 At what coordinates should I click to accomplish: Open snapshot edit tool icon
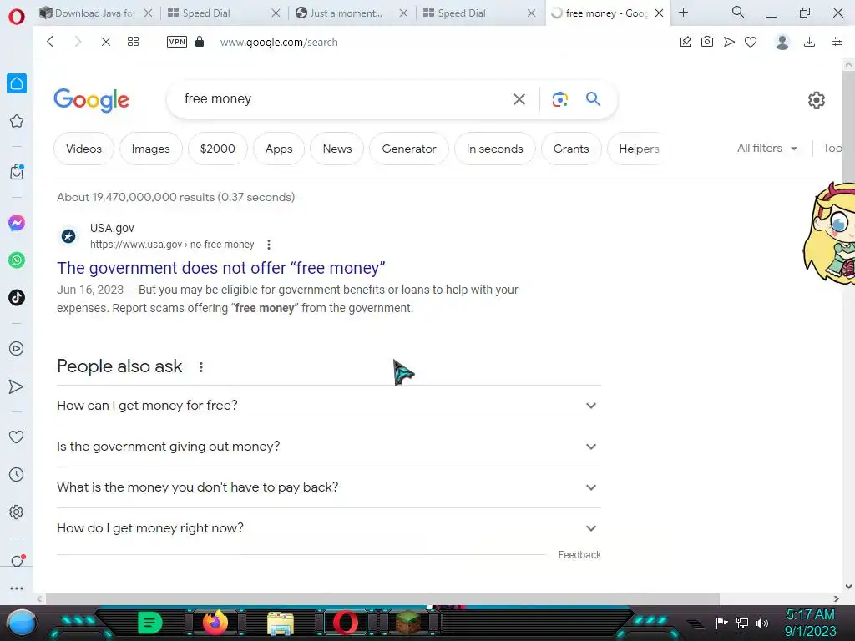pos(686,42)
